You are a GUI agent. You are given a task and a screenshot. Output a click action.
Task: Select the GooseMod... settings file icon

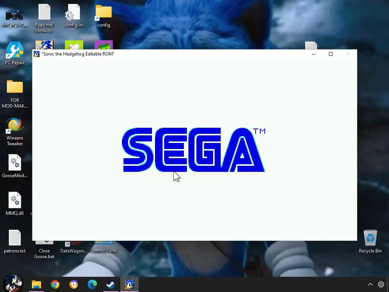[x=15, y=166]
